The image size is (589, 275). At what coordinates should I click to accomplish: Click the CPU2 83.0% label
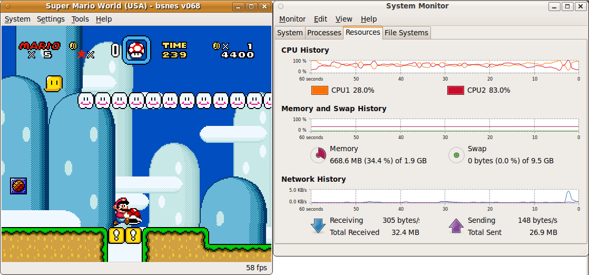[x=489, y=90]
